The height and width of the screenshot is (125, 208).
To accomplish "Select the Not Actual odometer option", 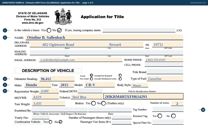I will 91,79.
